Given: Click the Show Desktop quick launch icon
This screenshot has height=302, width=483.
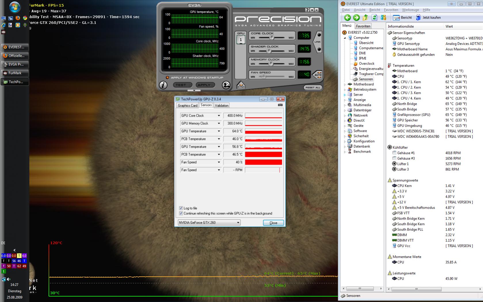Looking at the screenshot, I should 3,18.
